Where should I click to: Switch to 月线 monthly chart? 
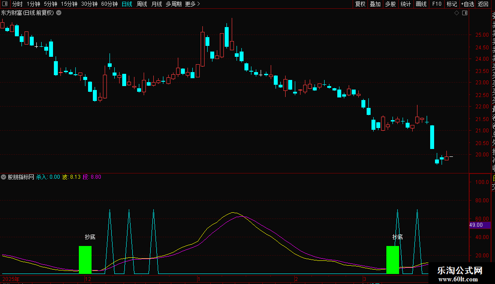[156, 4]
